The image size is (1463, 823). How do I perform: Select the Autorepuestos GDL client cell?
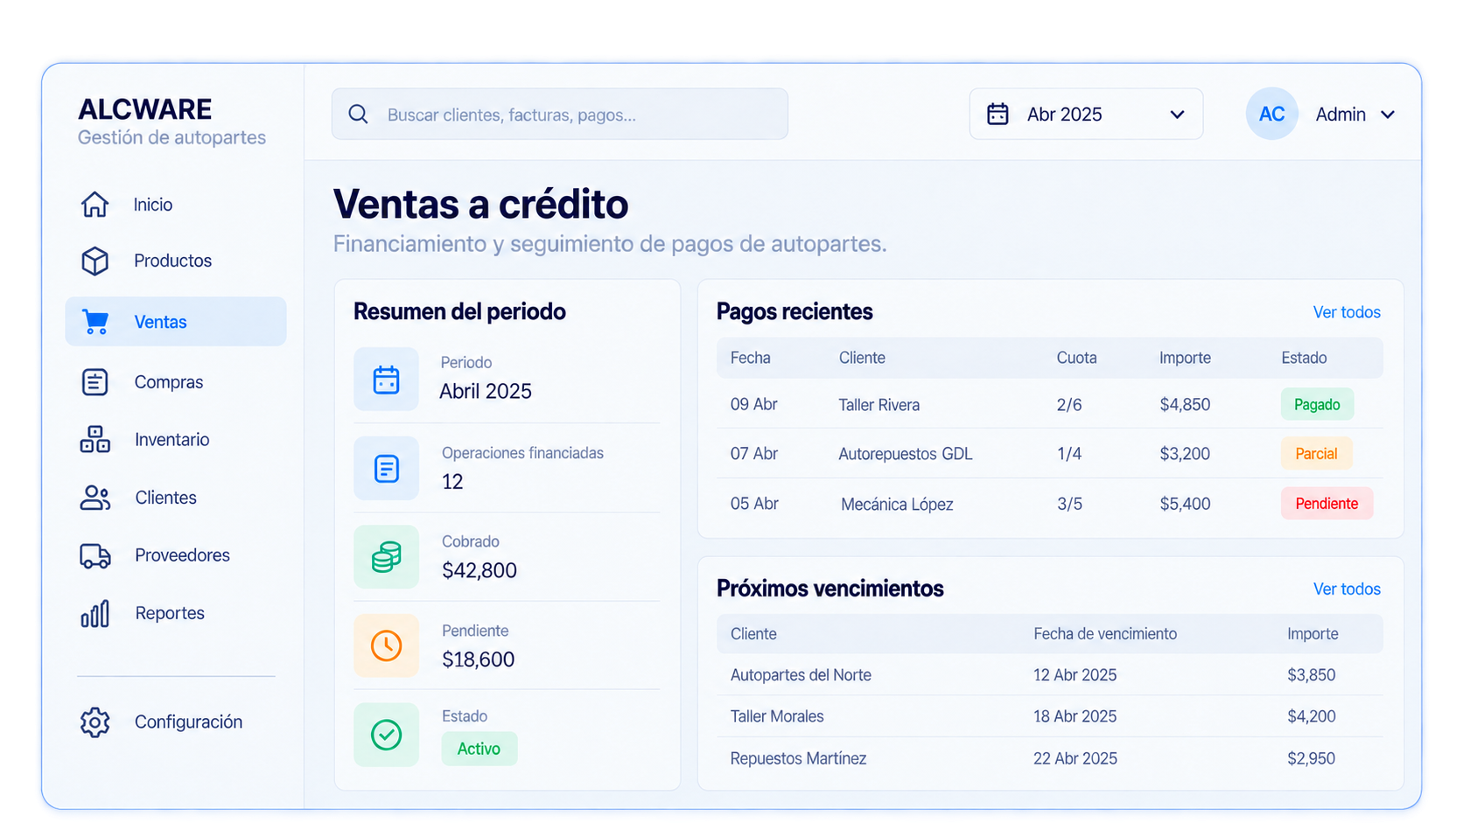coord(905,454)
